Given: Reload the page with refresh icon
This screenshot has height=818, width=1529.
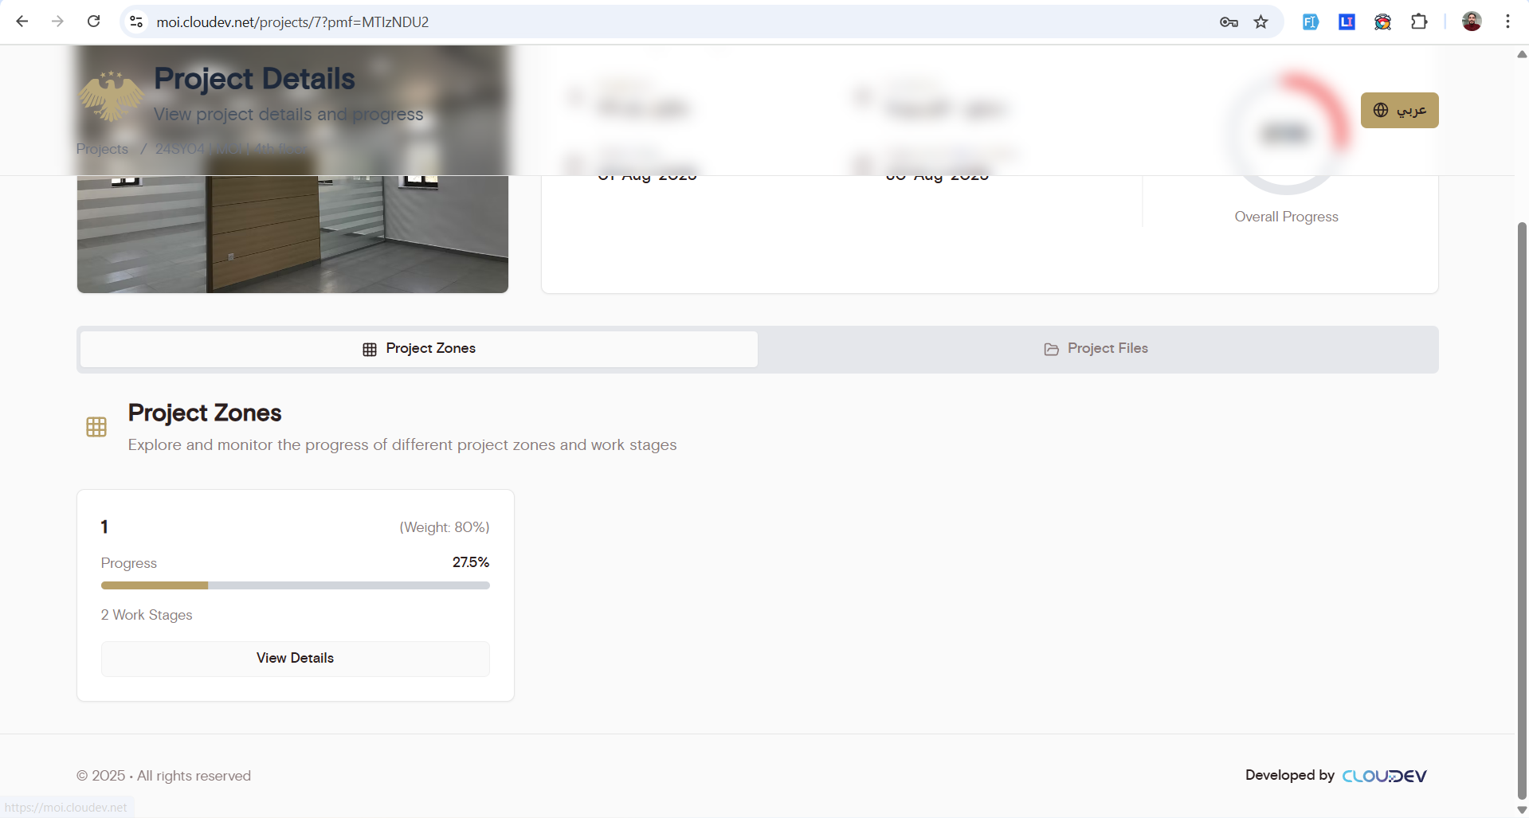Looking at the screenshot, I should tap(93, 22).
